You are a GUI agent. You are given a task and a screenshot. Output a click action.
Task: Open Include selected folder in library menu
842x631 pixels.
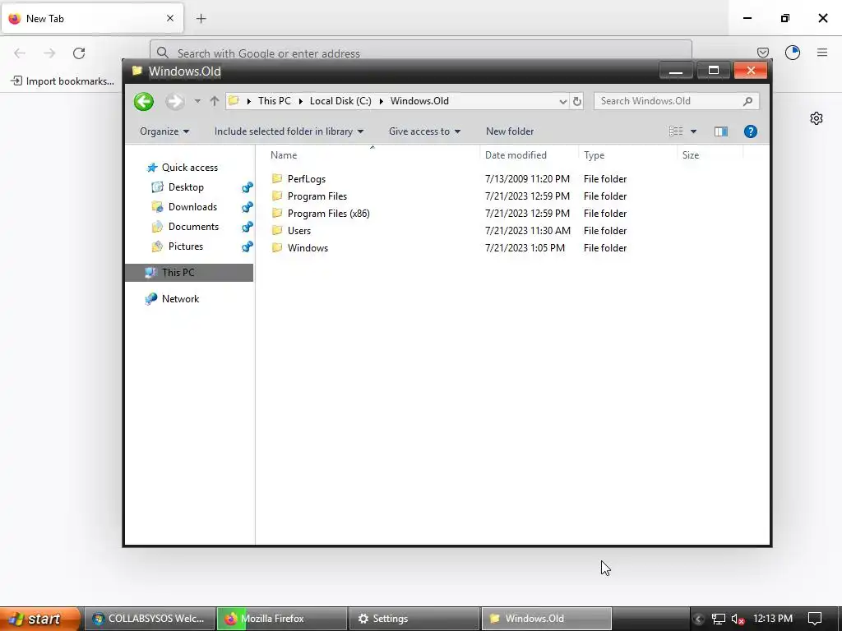pos(289,131)
